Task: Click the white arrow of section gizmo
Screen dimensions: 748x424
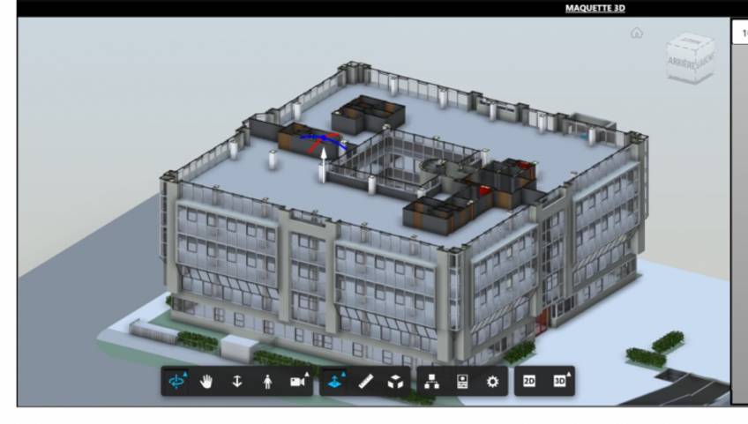Action: pyautogui.click(x=324, y=160)
